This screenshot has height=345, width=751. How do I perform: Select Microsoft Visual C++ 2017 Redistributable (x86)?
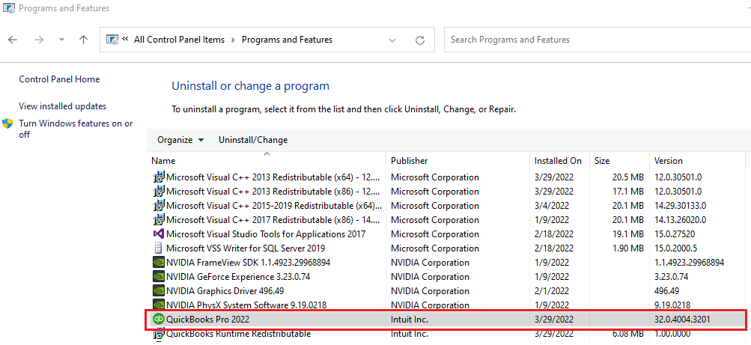(273, 220)
